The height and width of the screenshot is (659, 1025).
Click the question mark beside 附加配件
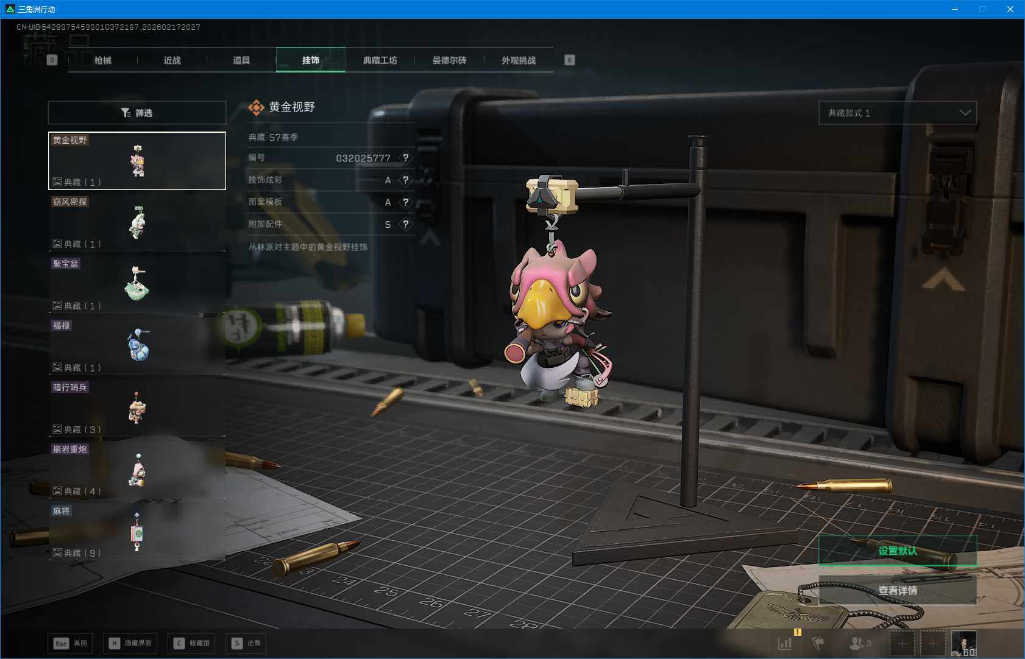(x=406, y=224)
